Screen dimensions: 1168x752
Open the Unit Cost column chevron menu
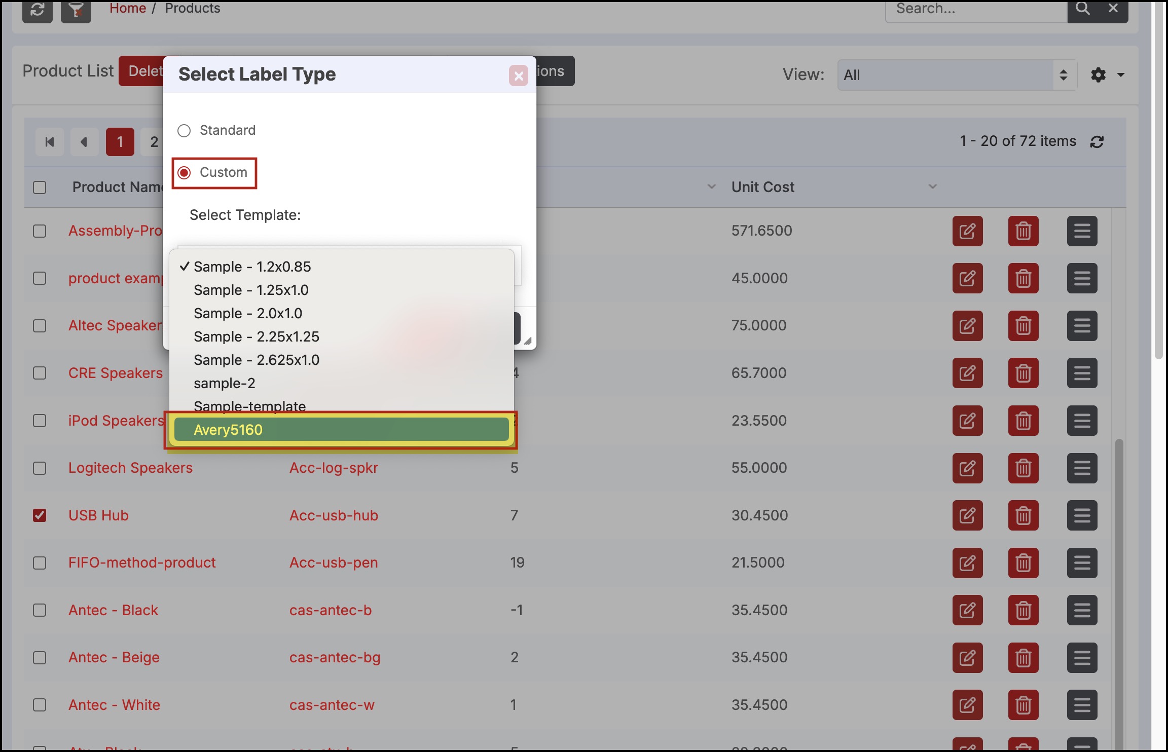932,187
